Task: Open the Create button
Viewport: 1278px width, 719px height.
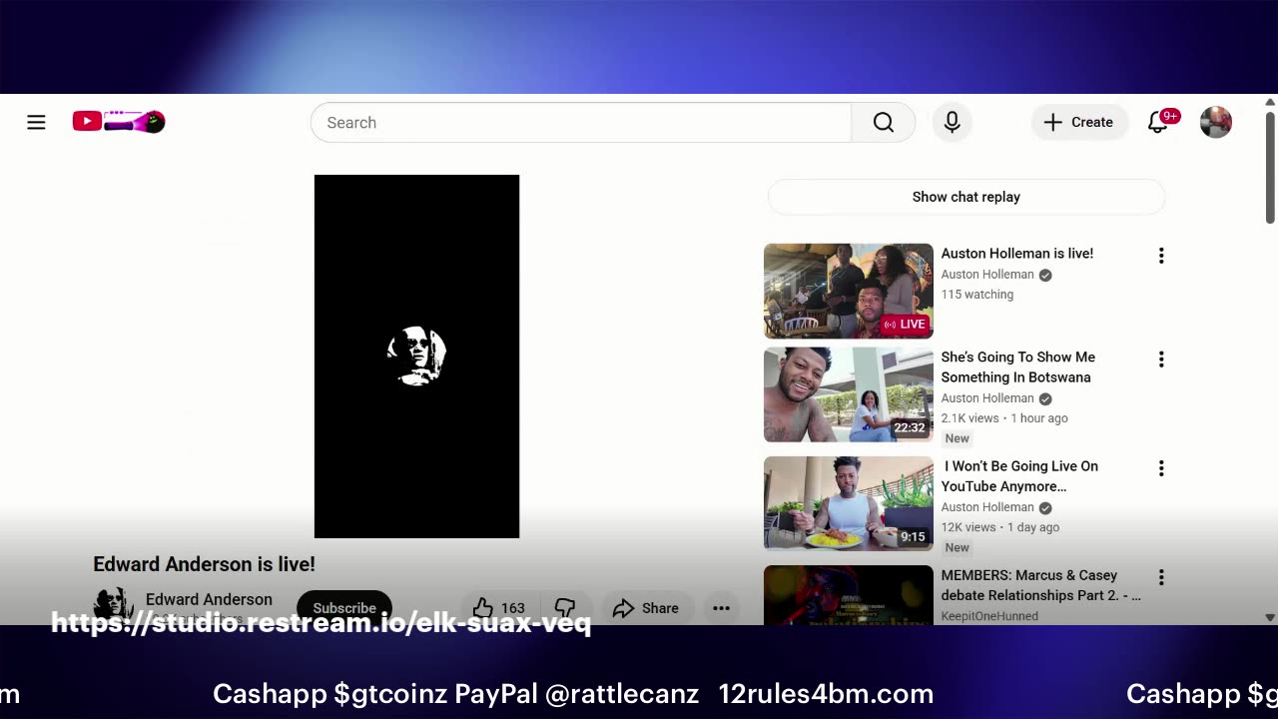Action: 1079,122
